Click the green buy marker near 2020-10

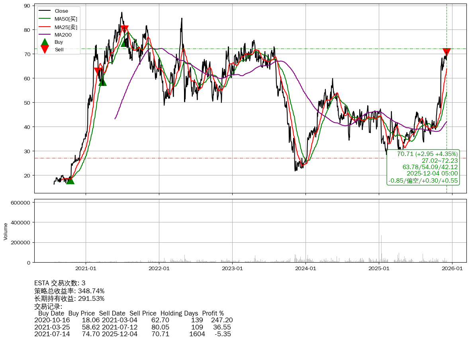click(70, 180)
